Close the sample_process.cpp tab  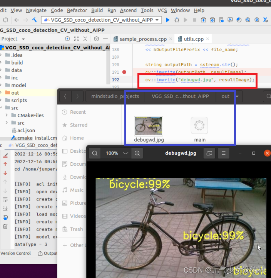coord(171,39)
